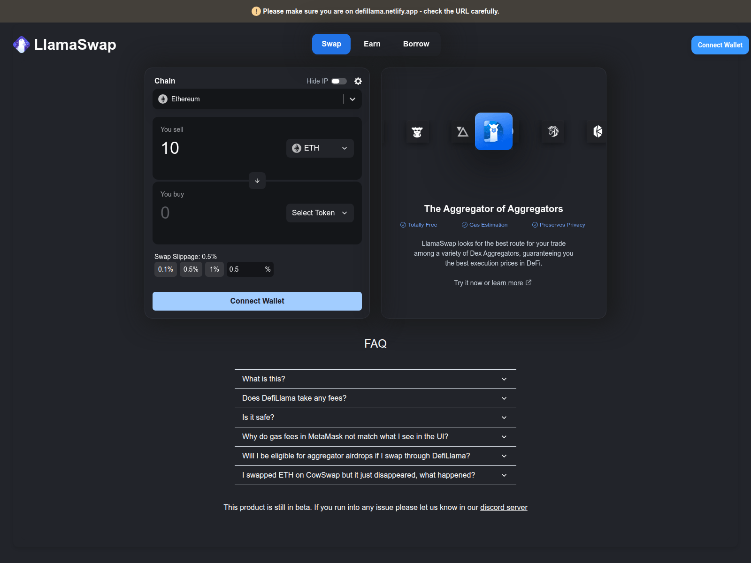
Task: Click the triangle-logo aggregator icon
Action: point(462,131)
